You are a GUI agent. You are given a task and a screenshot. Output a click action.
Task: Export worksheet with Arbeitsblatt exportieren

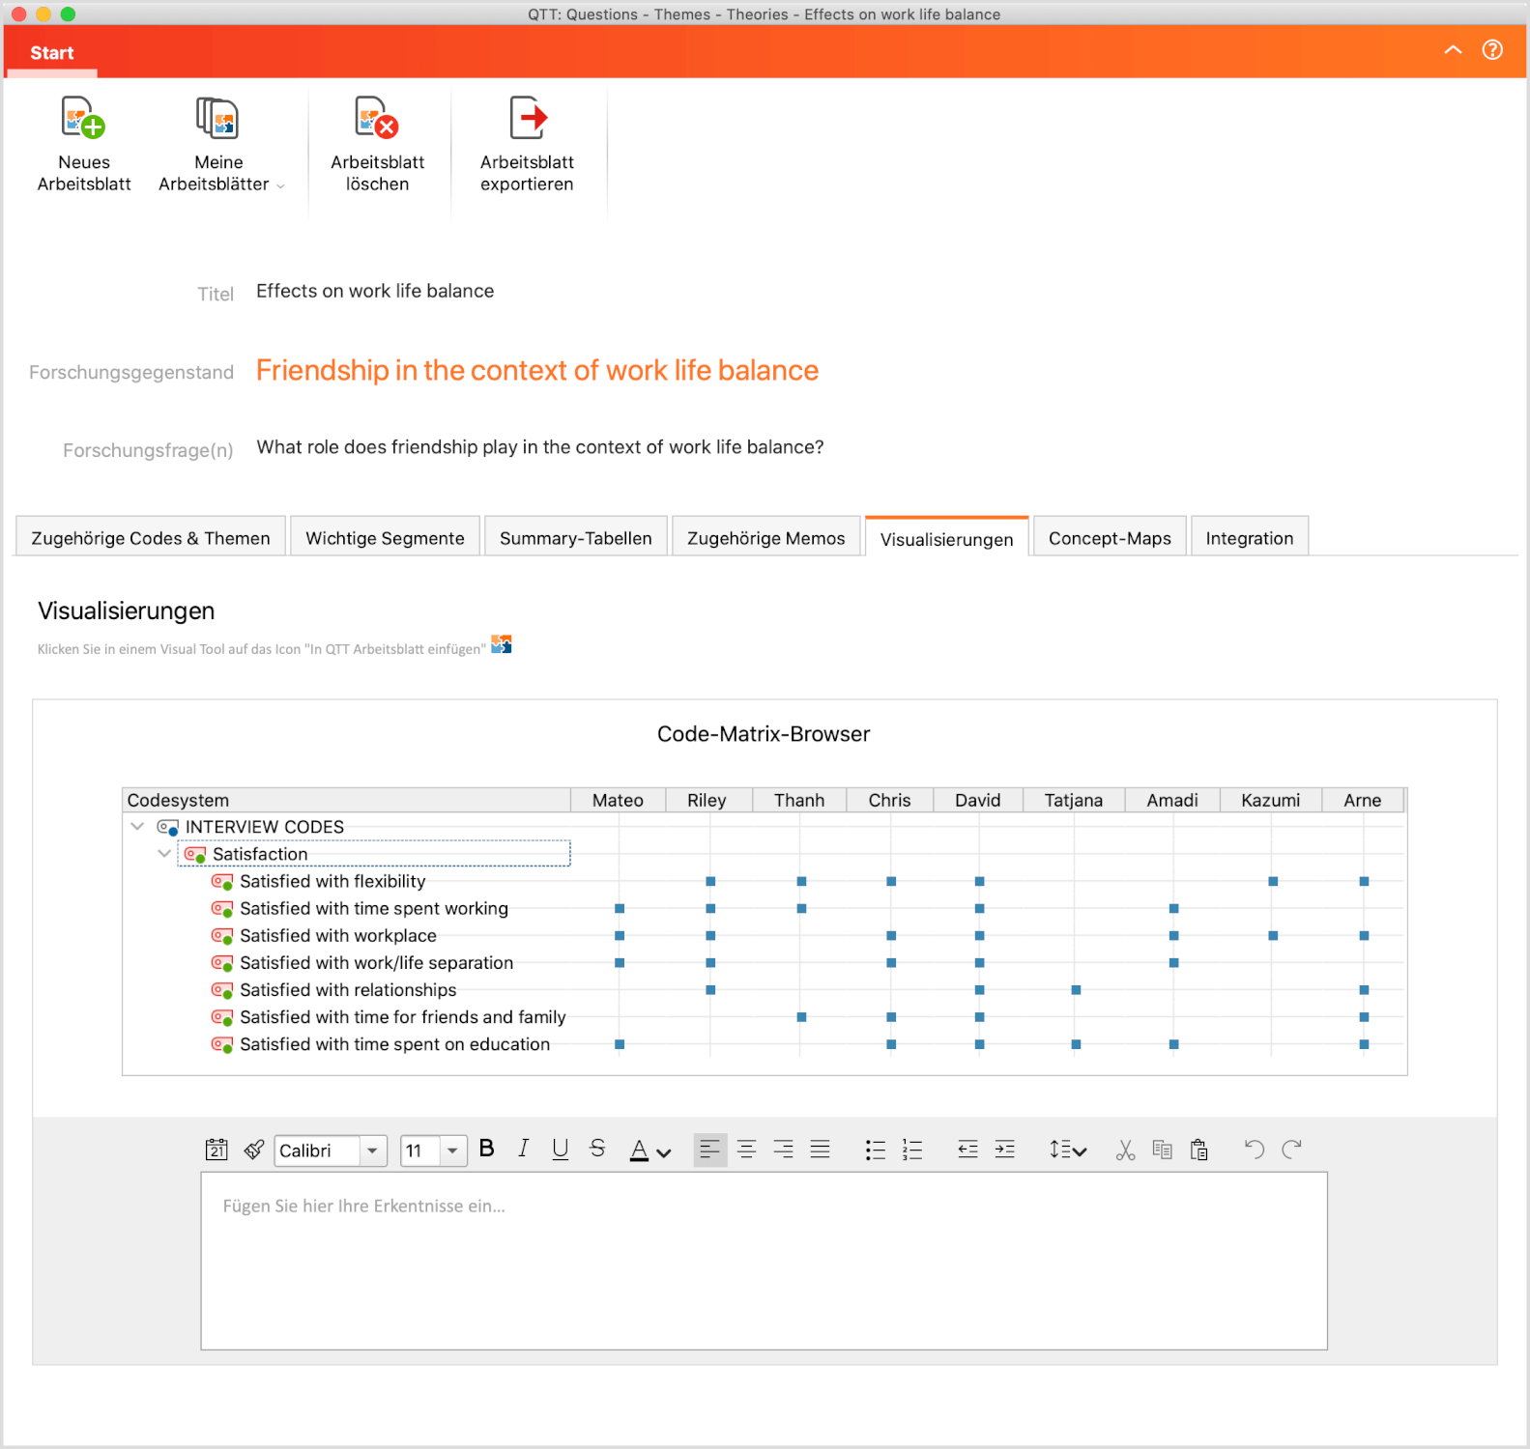(527, 144)
